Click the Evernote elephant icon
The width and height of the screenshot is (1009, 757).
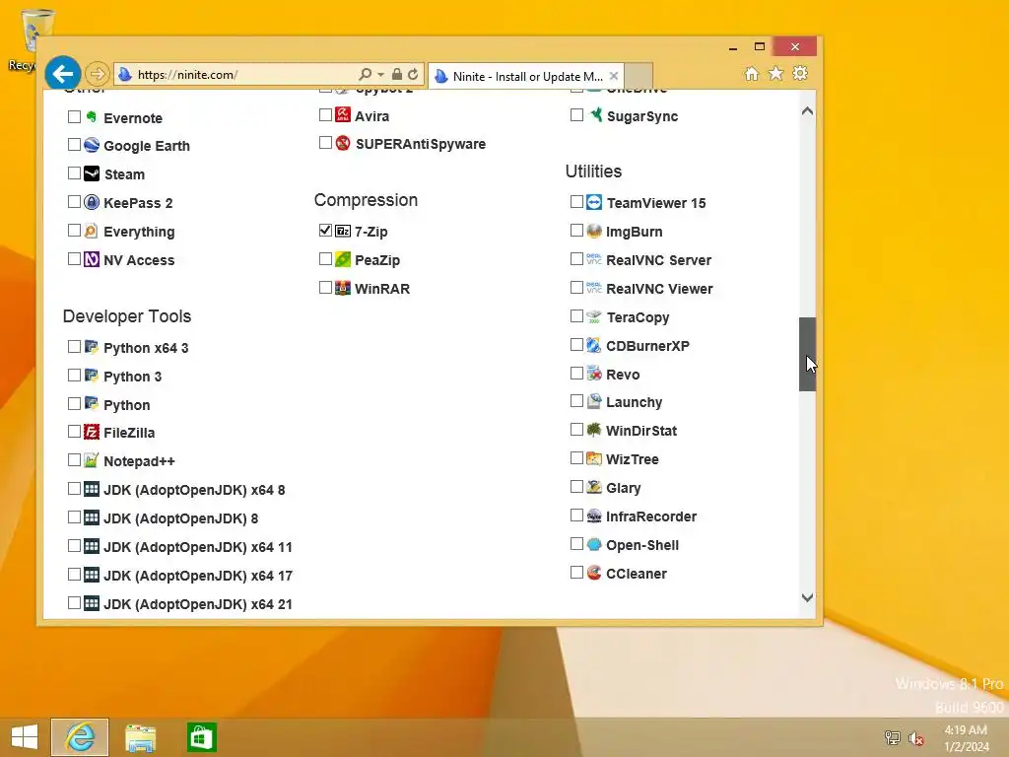click(92, 117)
